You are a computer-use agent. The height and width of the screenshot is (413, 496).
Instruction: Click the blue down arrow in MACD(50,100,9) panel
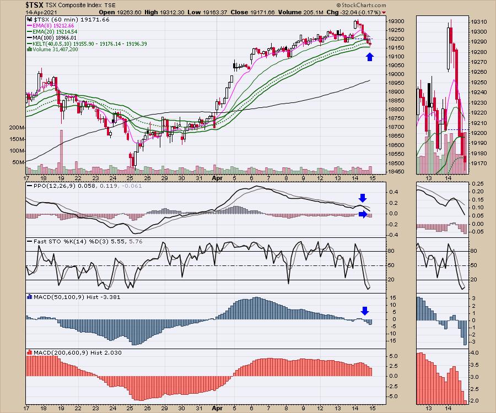coord(364,311)
